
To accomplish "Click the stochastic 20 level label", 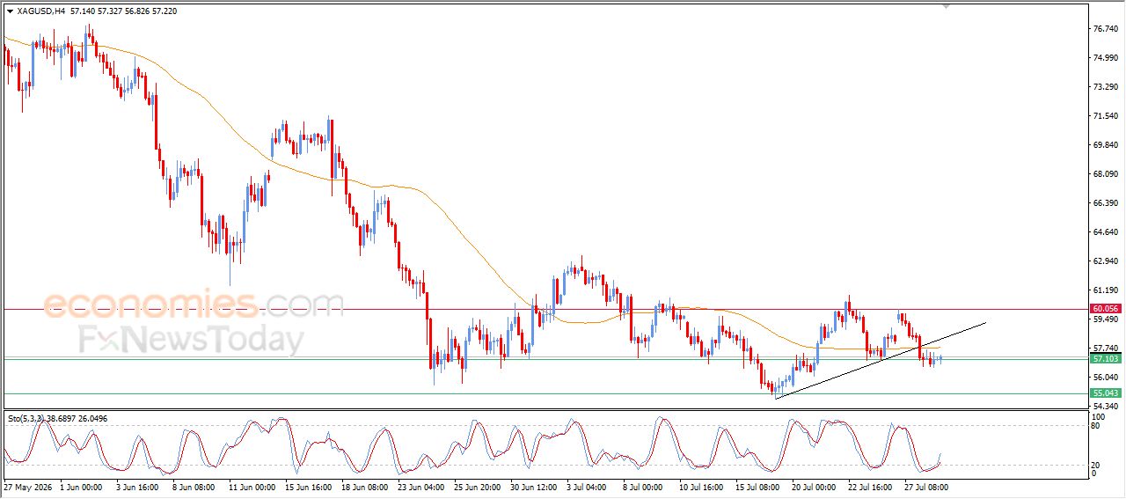I will (x=1096, y=465).
